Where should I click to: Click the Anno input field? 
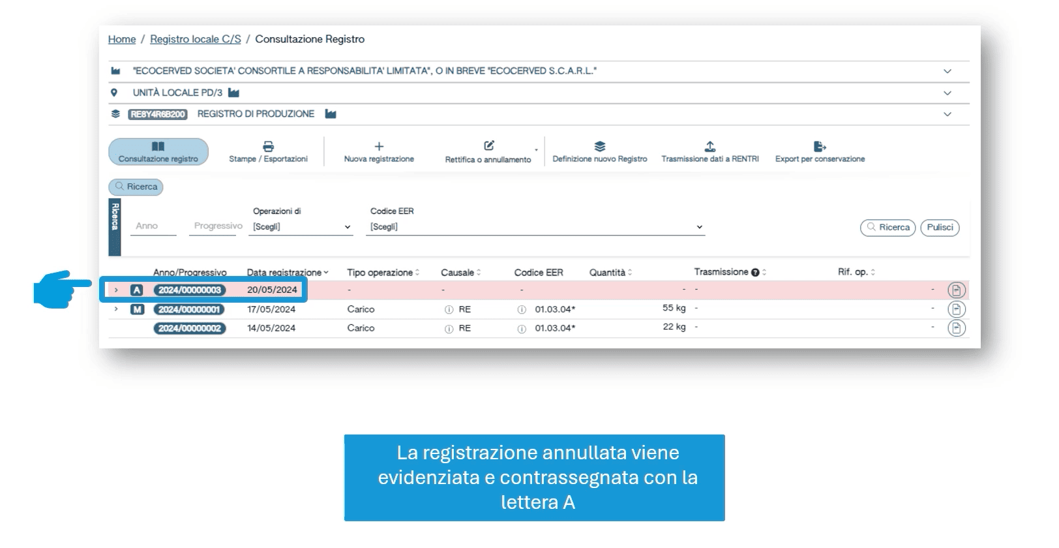point(153,226)
